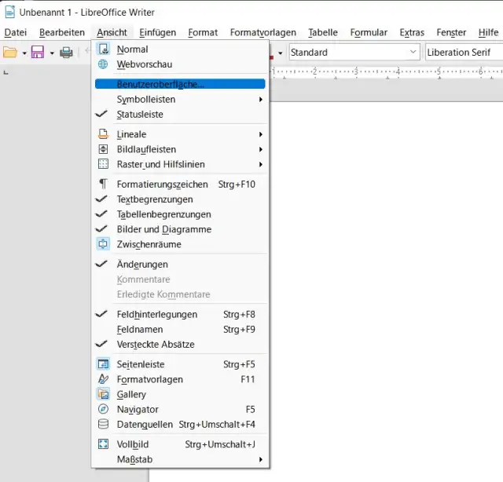
Task: Select Datenquellen in the Ansicht menu
Action: [x=145, y=424]
